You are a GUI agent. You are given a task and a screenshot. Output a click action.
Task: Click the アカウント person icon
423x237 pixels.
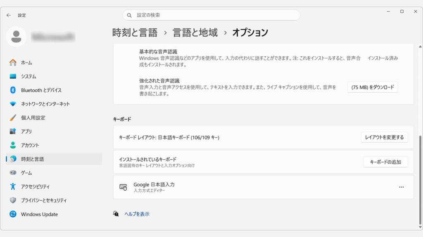(13, 145)
